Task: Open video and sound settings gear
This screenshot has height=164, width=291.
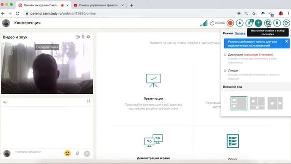Action: [88, 37]
